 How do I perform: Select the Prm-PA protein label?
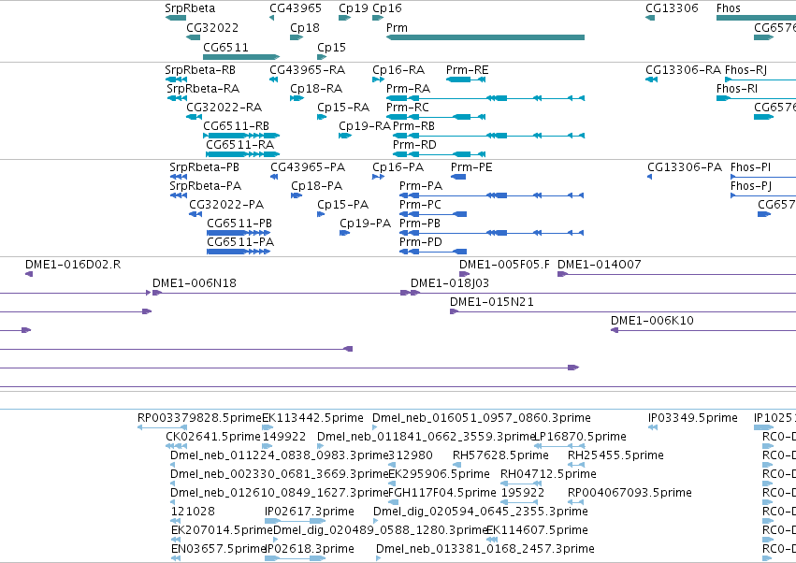pos(421,186)
